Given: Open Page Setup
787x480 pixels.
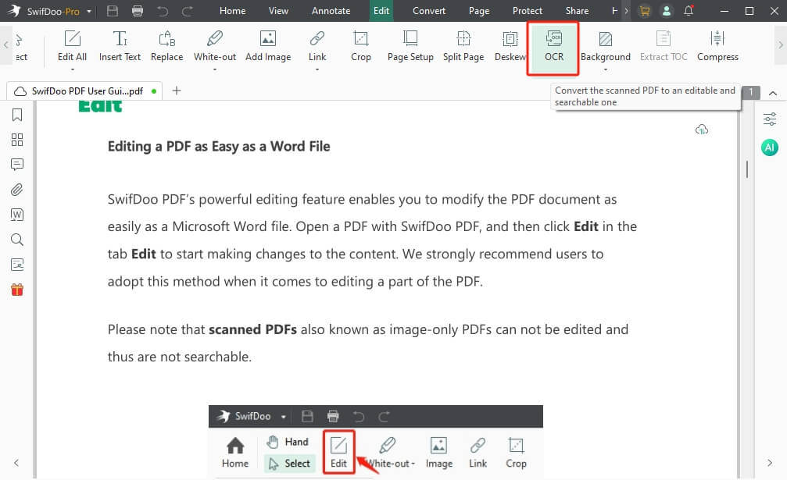Looking at the screenshot, I should [x=410, y=45].
